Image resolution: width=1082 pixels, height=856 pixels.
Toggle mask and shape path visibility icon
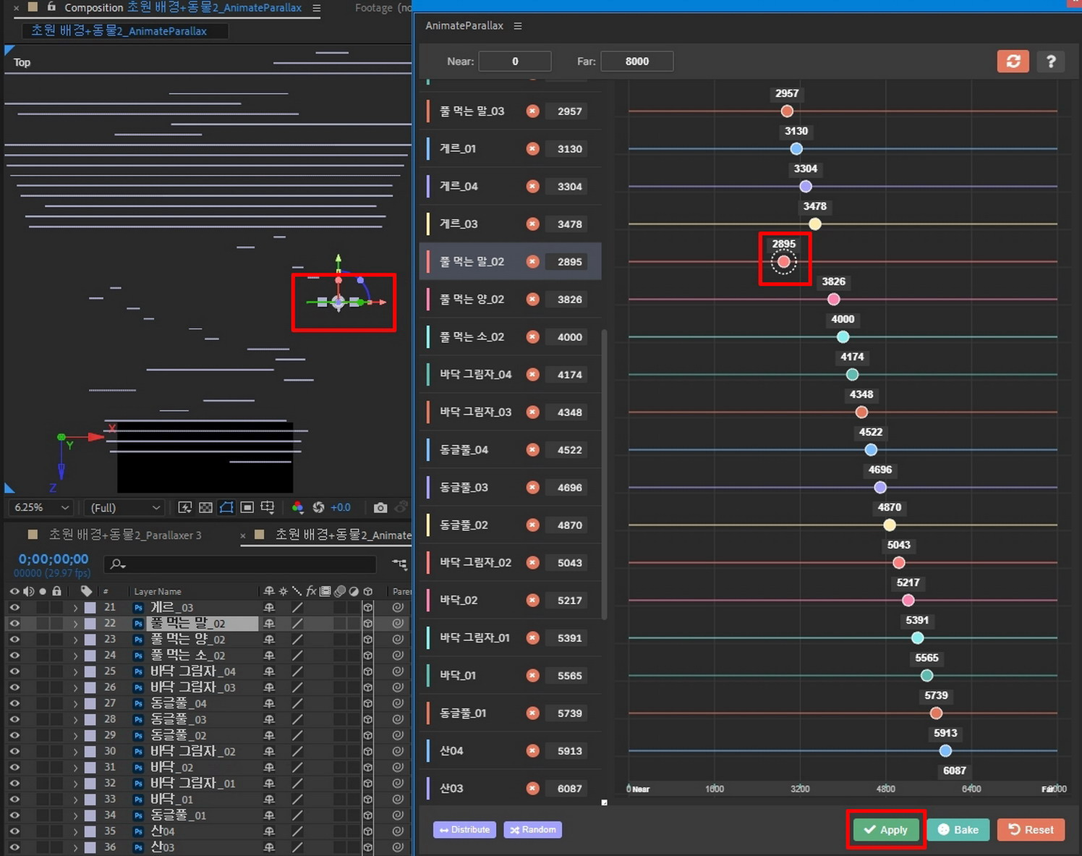click(226, 507)
